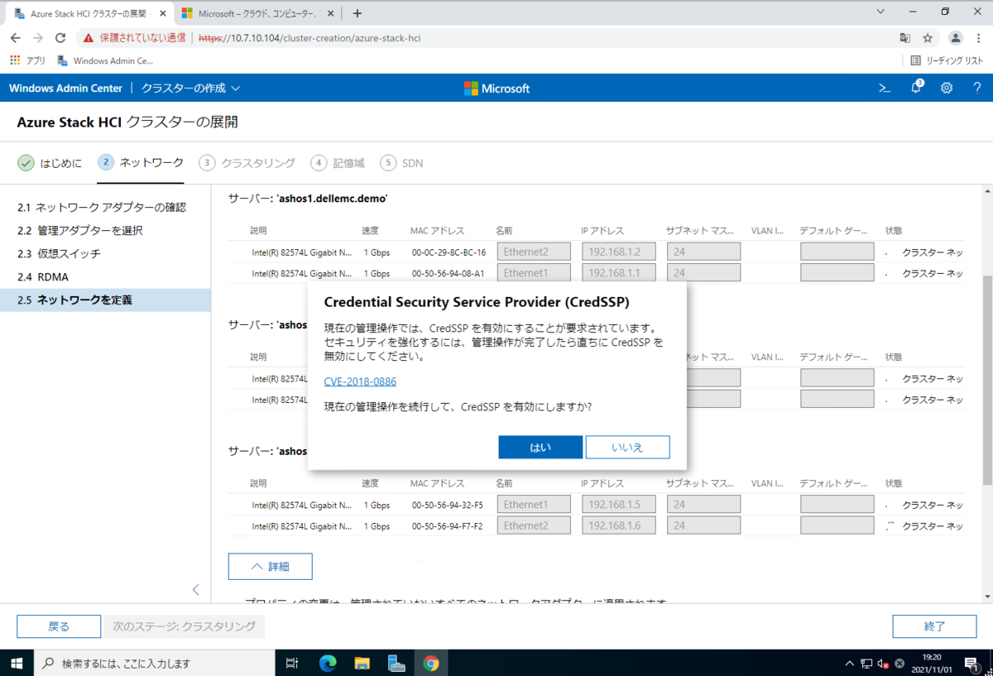This screenshot has height=676, width=993.
Task: Go to はじめに step
Action: (x=50, y=163)
